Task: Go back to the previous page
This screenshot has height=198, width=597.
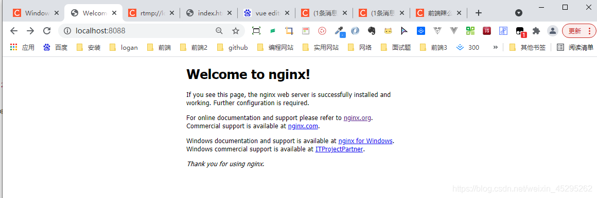Action: (x=14, y=31)
